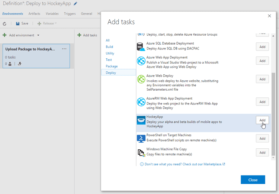
Task: Click 'Deploy Azure SQL DB using DACPAC' description
Action: [x=173, y=49]
